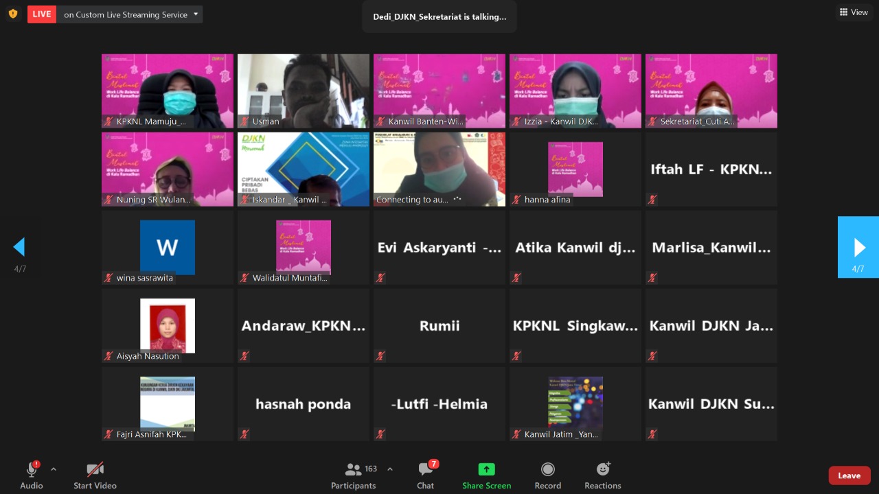Click the muted mic icon on Rumii's tile

pyautogui.click(x=380, y=356)
